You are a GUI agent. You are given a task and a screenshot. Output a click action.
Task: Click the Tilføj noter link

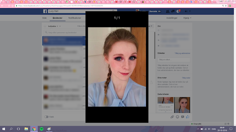coord(186,78)
